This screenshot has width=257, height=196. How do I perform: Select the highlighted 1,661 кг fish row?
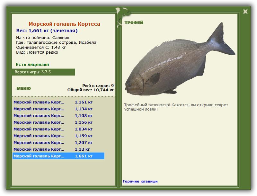[x=58, y=156]
